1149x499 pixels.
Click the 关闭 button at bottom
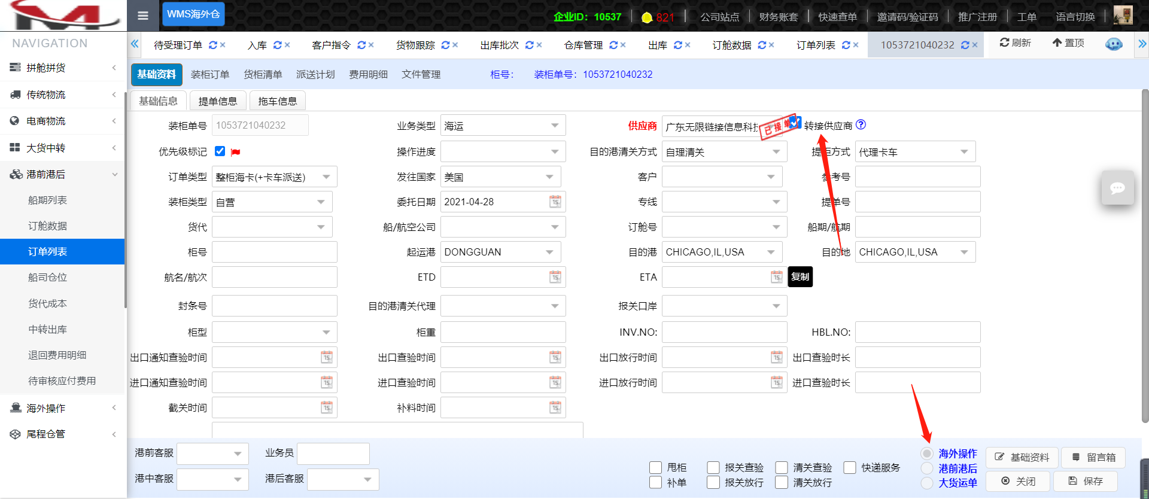click(1018, 481)
